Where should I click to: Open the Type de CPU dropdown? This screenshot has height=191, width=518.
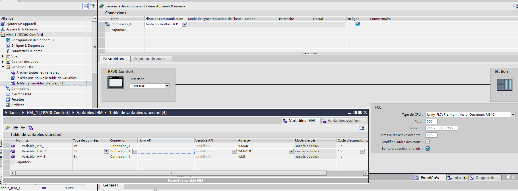[x=513, y=115]
